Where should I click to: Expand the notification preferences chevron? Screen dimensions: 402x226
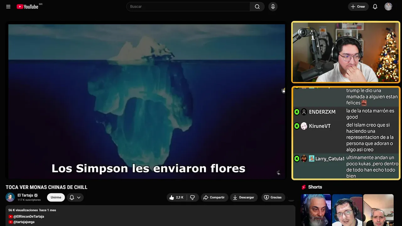(x=79, y=197)
